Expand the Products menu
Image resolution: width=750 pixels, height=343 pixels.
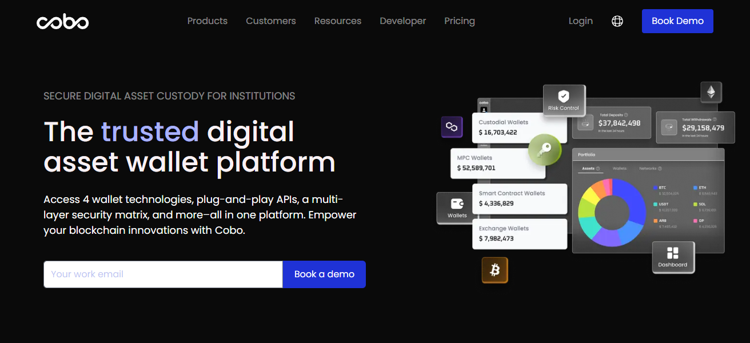click(208, 21)
